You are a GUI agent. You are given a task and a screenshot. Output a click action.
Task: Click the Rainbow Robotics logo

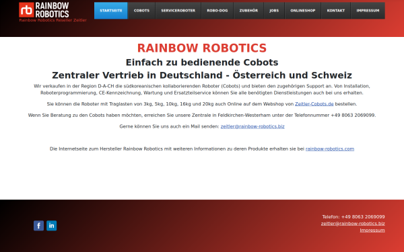[x=44, y=10]
